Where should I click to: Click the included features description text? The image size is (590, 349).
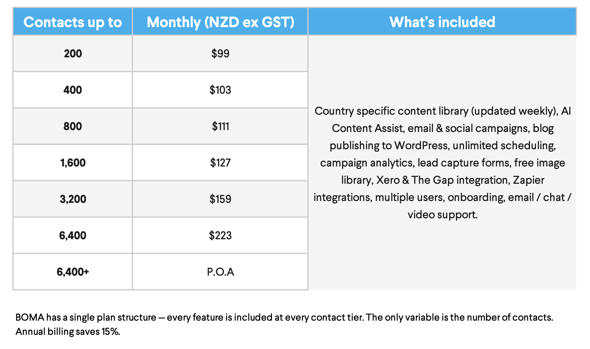[442, 163]
